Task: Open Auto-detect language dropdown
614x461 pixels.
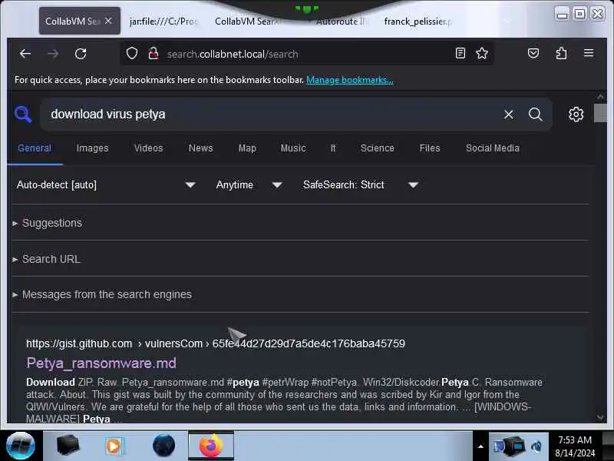Action: tap(106, 184)
